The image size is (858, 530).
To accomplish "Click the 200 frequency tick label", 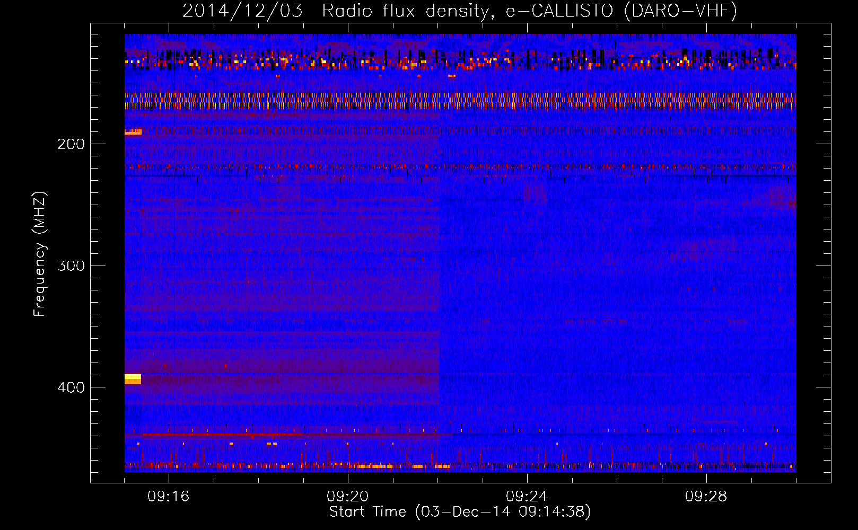I will pos(71,144).
